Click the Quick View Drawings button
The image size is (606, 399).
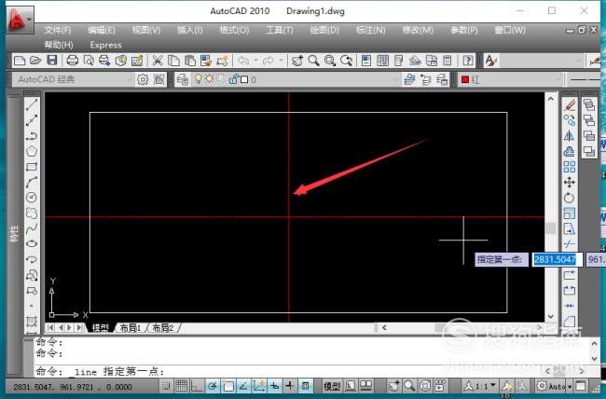pos(365,386)
